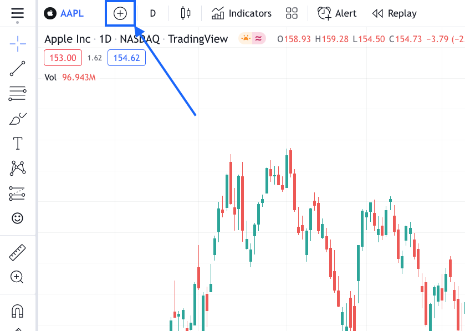Open the hamburger menu
This screenshot has height=331, width=465.
[17, 13]
